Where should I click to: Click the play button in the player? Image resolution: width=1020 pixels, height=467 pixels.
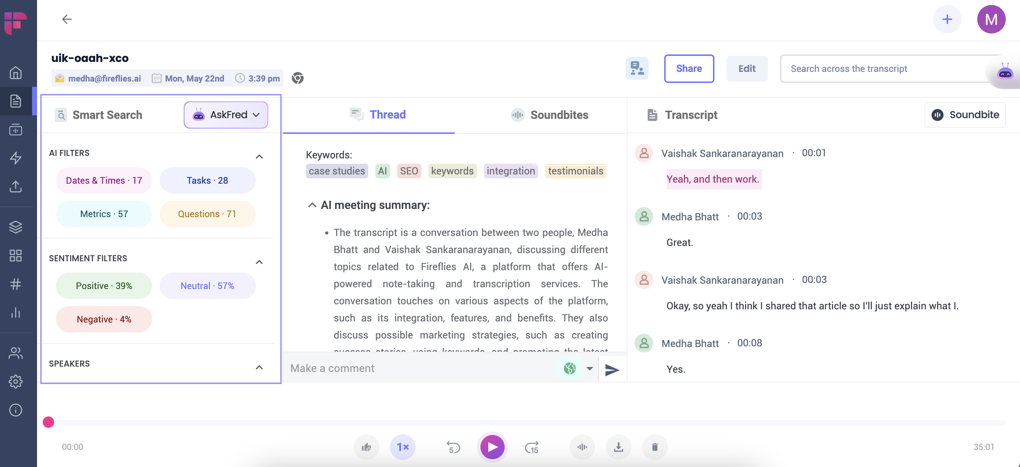point(492,447)
